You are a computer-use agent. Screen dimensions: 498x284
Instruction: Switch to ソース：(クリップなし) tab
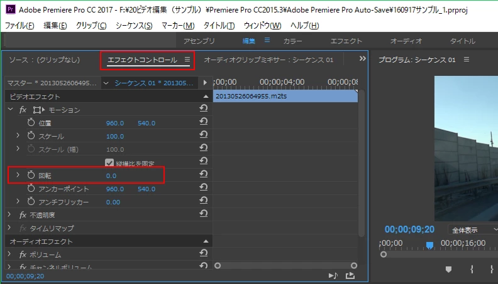(x=44, y=60)
